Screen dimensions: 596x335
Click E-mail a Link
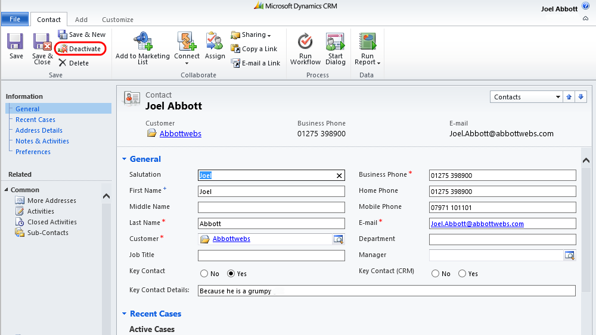pyautogui.click(x=256, y=63)
